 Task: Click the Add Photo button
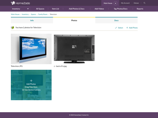132,28
